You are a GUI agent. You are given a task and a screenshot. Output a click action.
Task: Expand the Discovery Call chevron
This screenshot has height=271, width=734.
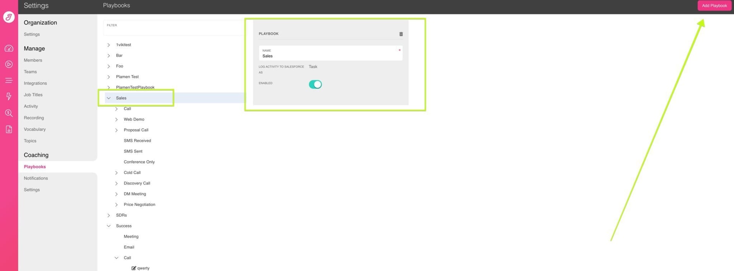click(x=116, y=184)
